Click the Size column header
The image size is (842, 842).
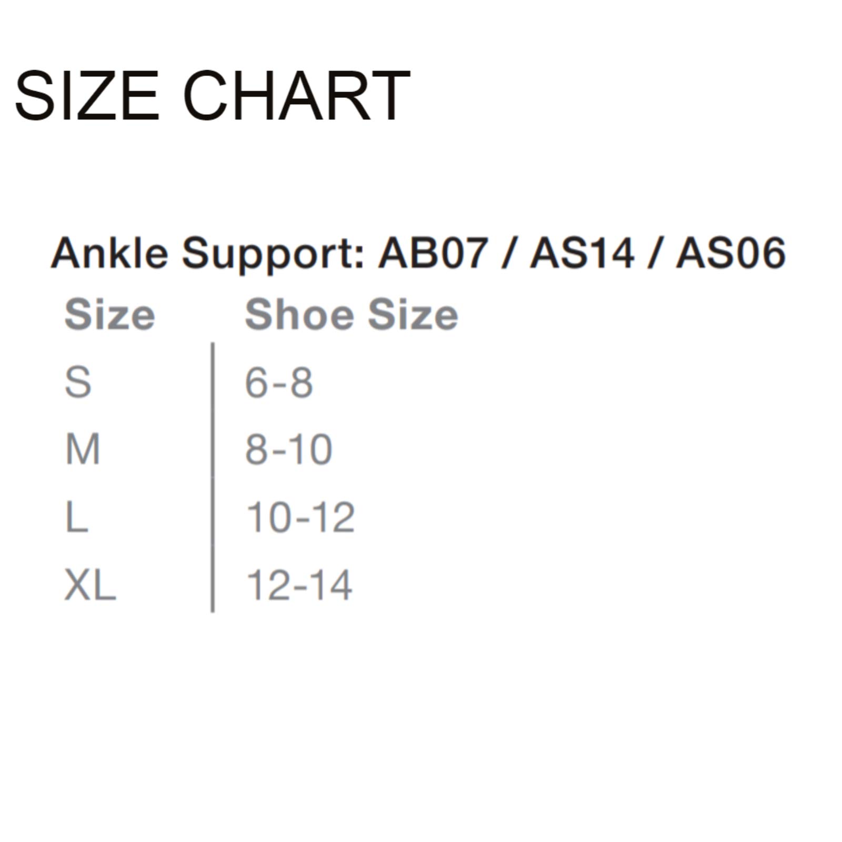[109, 315]
